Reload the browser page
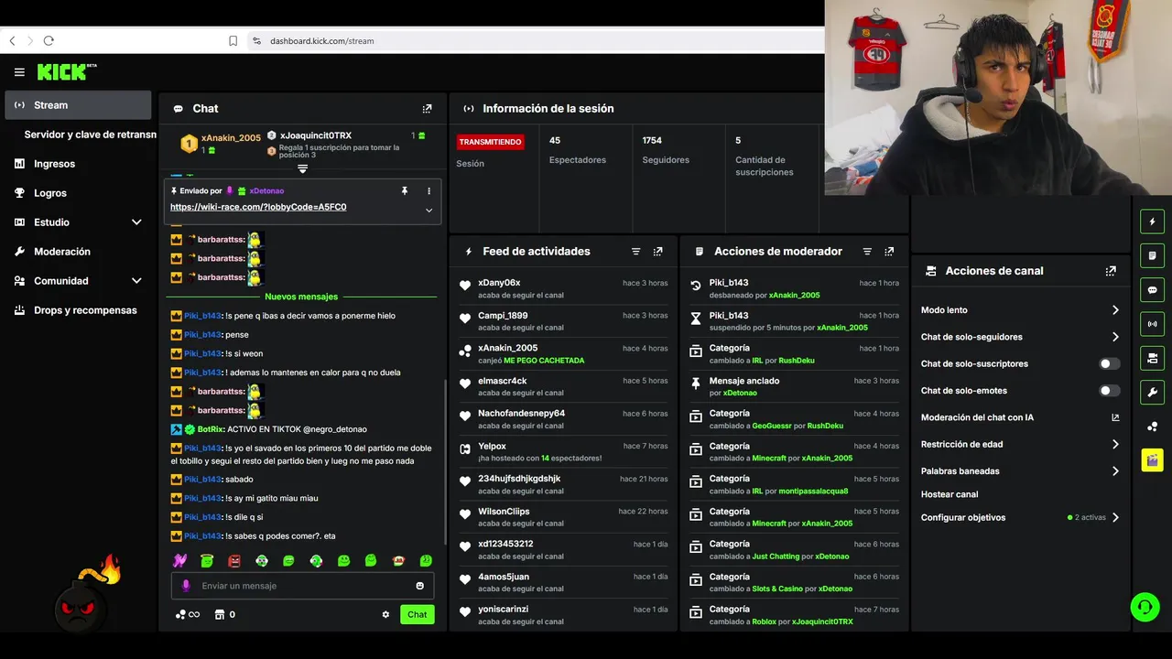This screenshot has height=659, width=1172. click(x=49, y=41)
